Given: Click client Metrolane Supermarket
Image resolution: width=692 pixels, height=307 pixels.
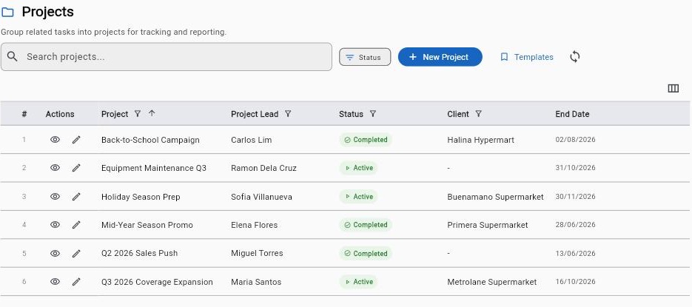Looking at the screenshot, I should coord(491,282).
